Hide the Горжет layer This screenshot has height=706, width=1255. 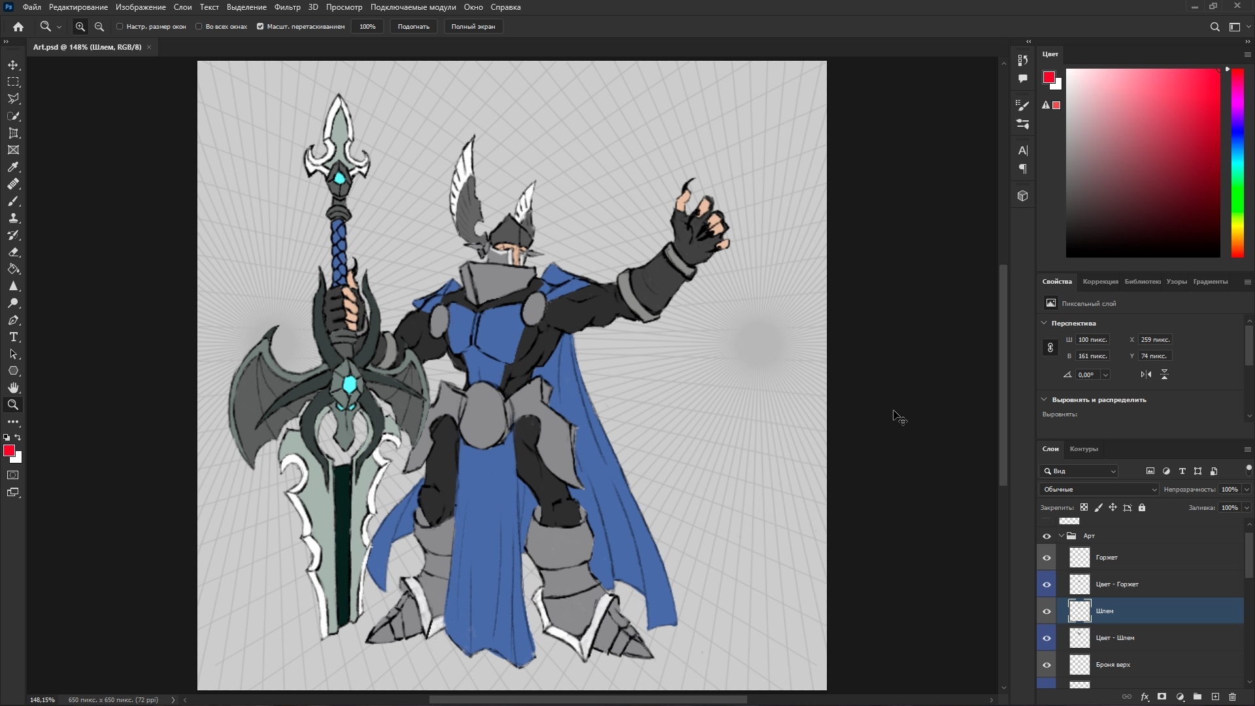click(x=1046, y=558)
